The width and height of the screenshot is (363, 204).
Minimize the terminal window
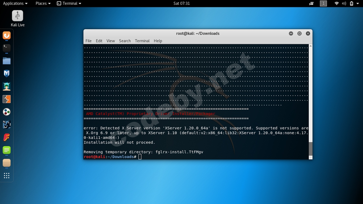point(291,33)
